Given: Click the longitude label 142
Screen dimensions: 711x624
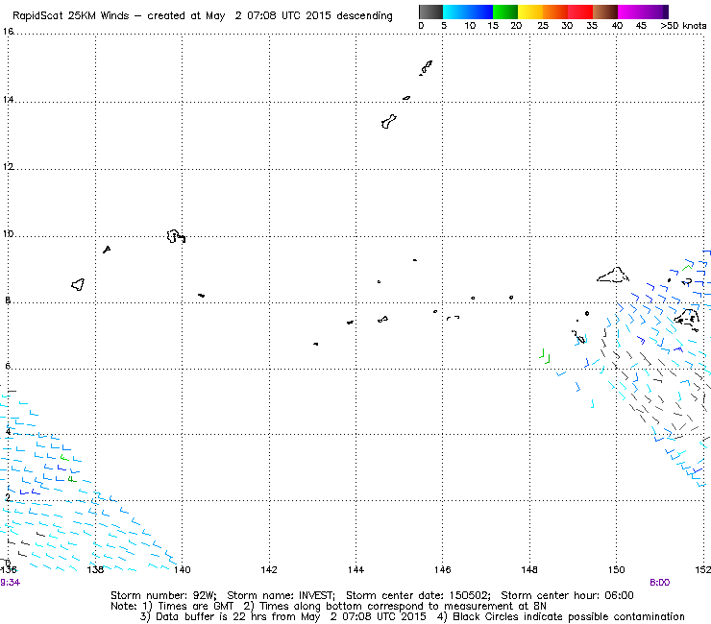Looking at the screenshot, I should (x=269, y=569).
